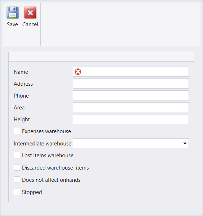The image size is (203, 216).
Task: Open the Intermediate warehouse dropdown arrow
Action: coord(185,143)
